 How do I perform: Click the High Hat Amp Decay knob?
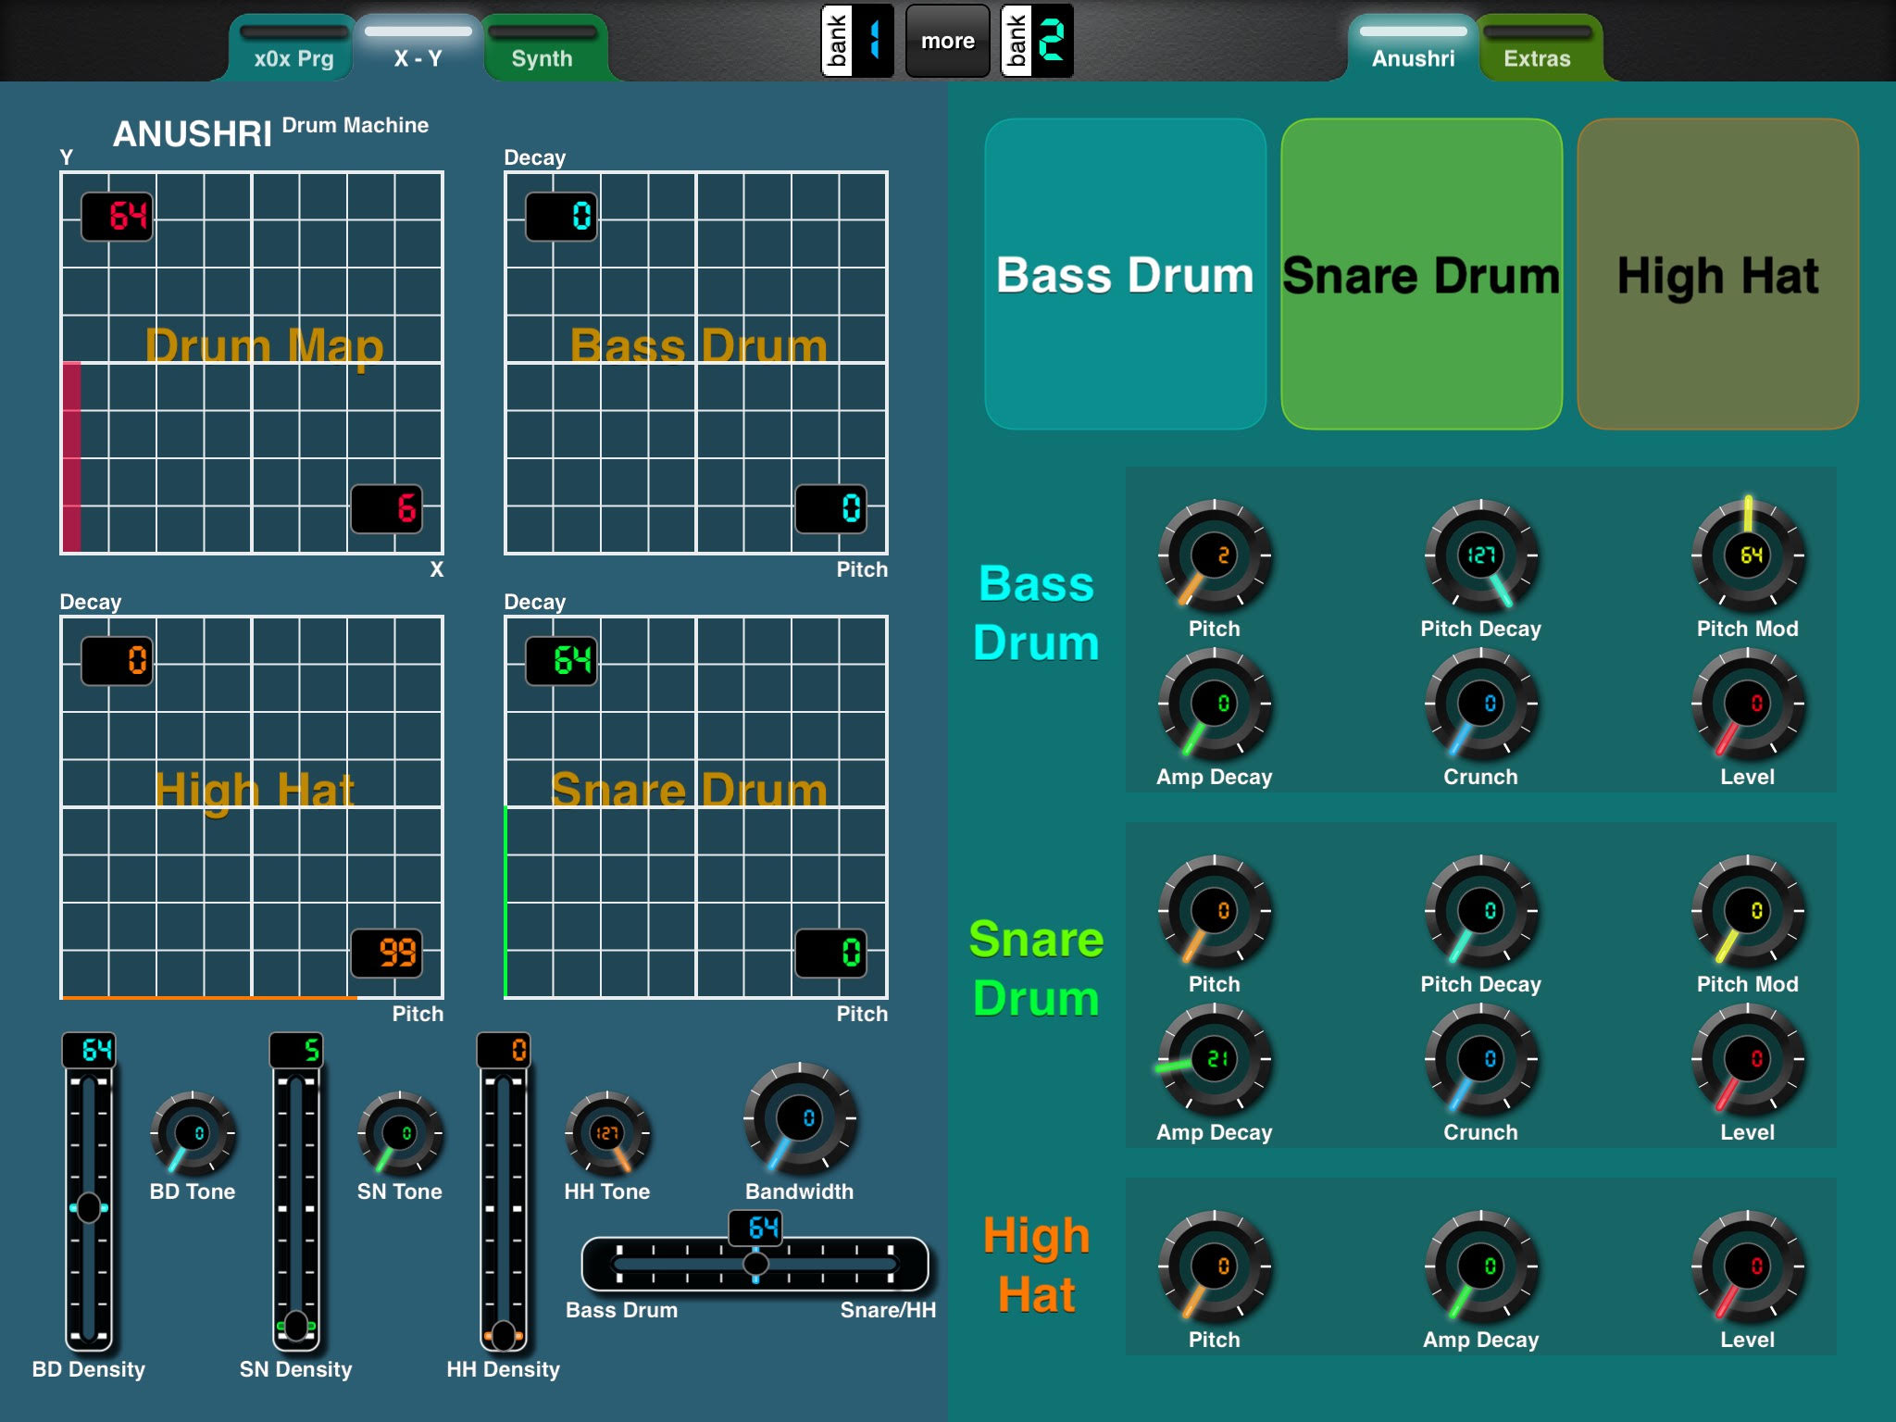[1480, 1266]
